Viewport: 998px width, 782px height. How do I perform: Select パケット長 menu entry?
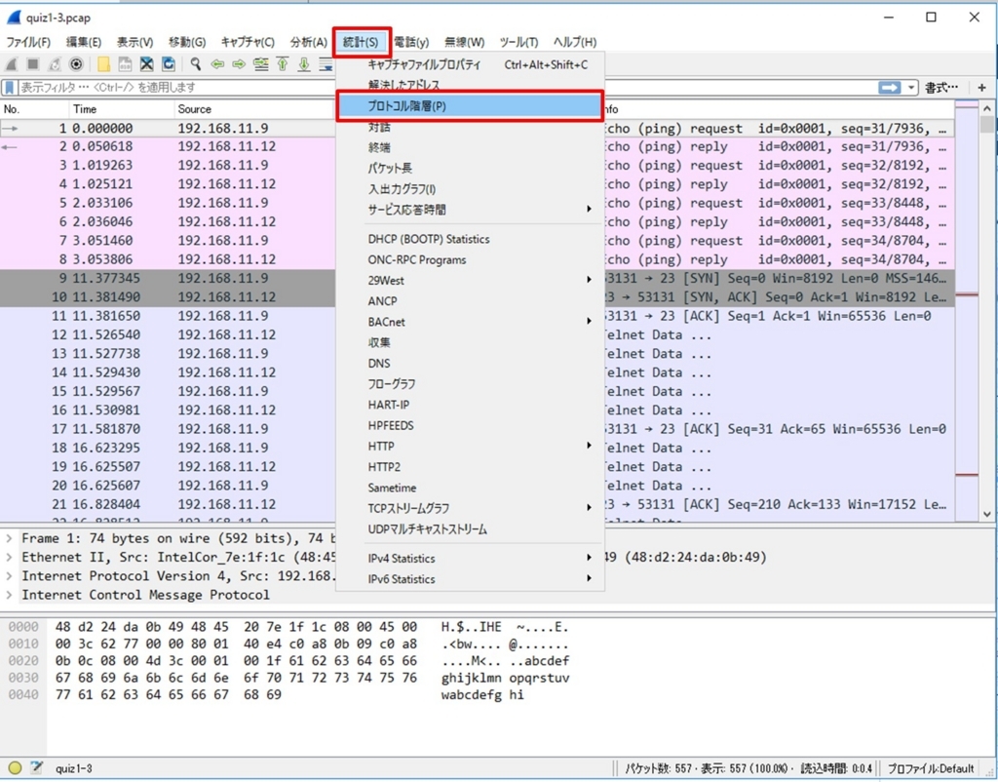(x=470, y=168)
